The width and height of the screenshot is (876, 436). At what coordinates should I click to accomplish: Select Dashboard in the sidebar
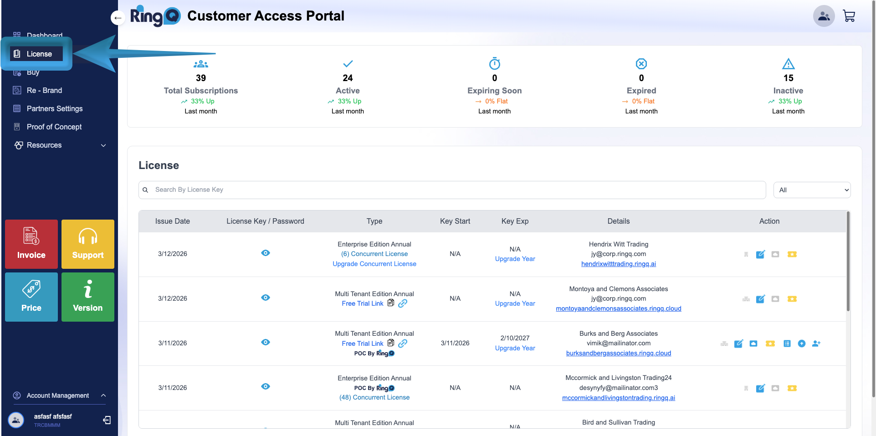(x=44, y=35)
